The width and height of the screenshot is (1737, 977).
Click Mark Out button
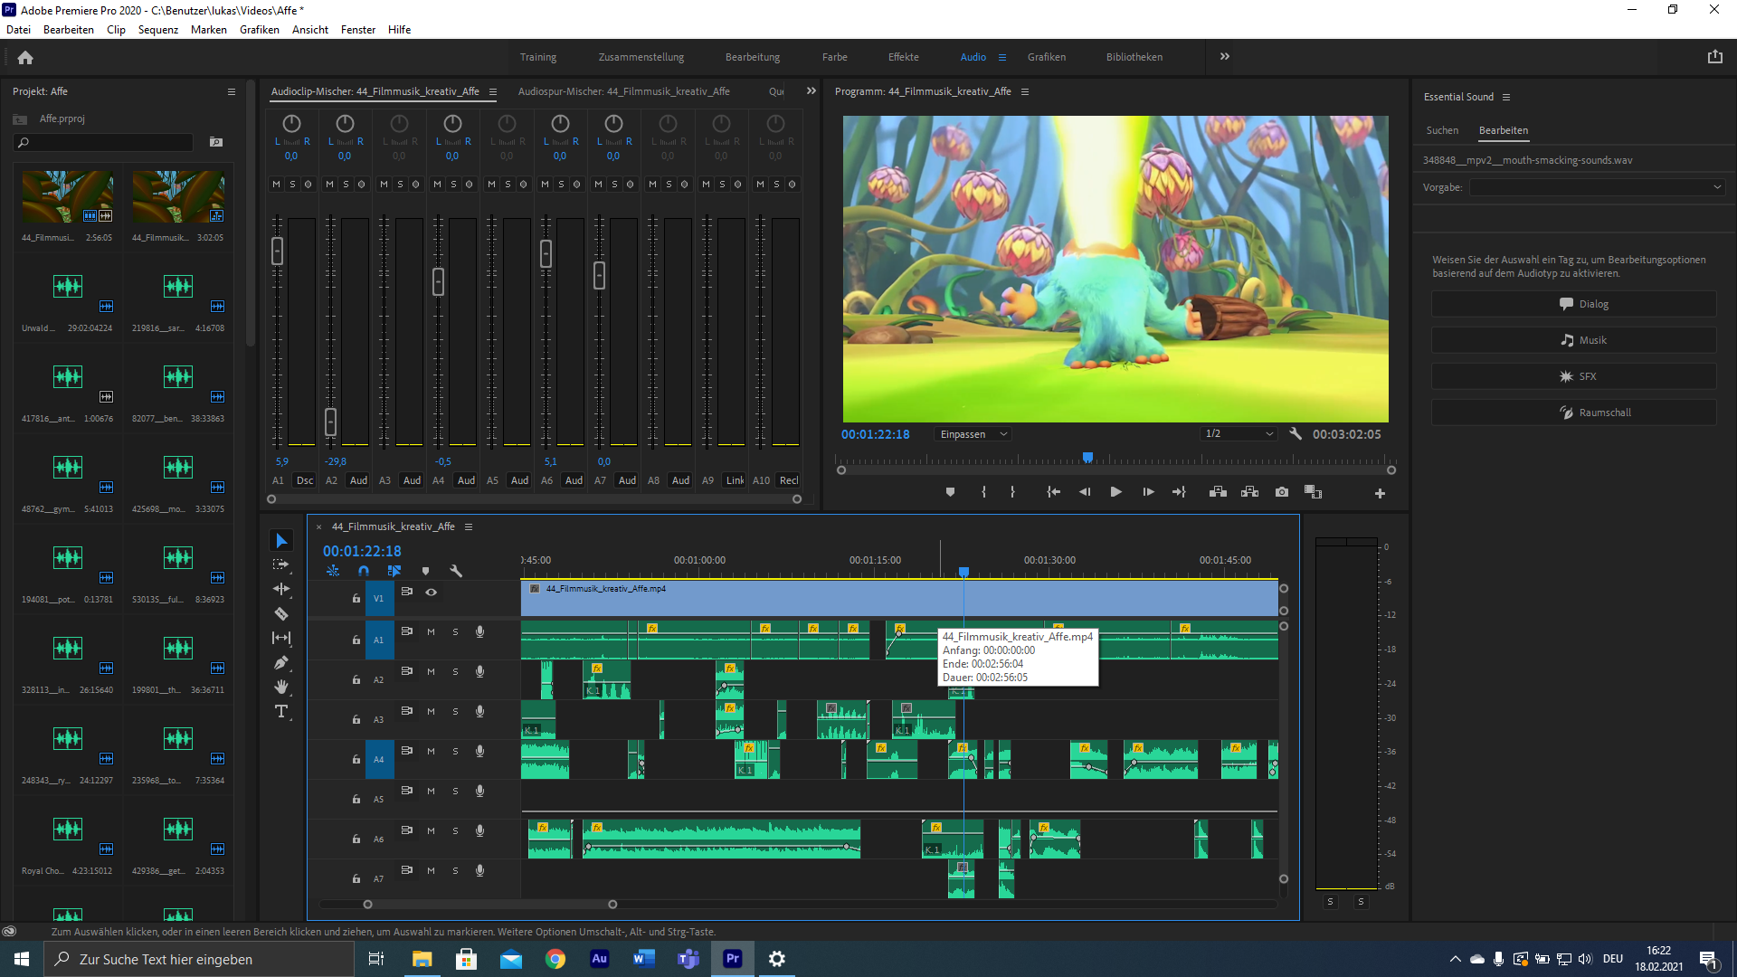(x=1012, y=492)
